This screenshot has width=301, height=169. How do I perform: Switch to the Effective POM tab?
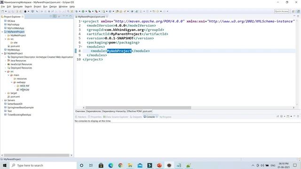click(134, 111)
